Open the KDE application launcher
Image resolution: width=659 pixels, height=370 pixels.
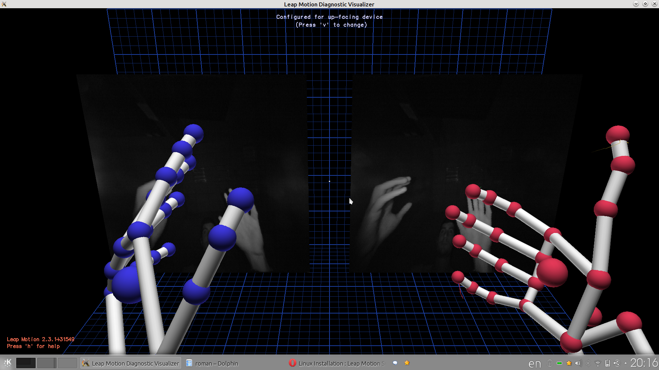pos(7,363)
